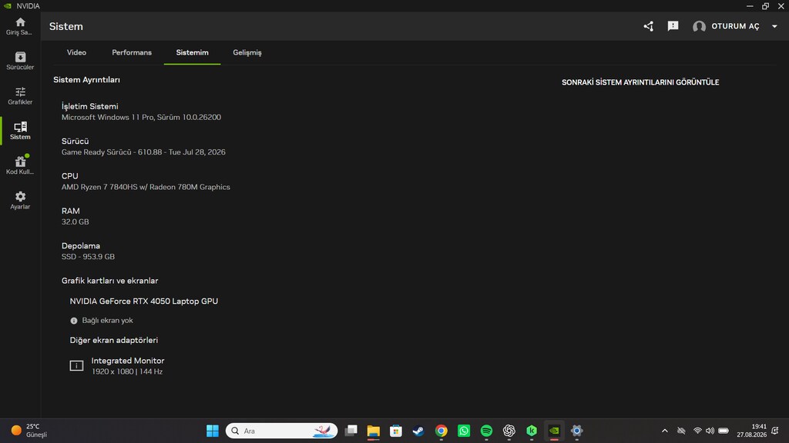Screen dimensions: 789x443
Task: Click the 1920 x 1080 | 144 Hz text
Action: [x=127, y=371]
